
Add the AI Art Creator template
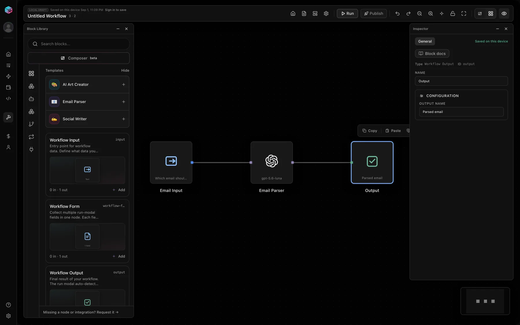click(x=123, y=85)
